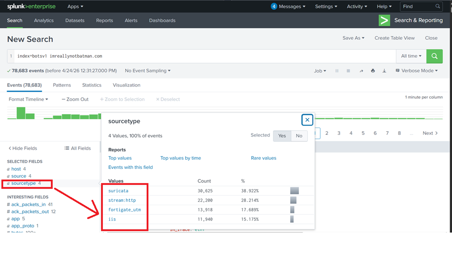
Task: Click the iis value
Action: (112, 219)
